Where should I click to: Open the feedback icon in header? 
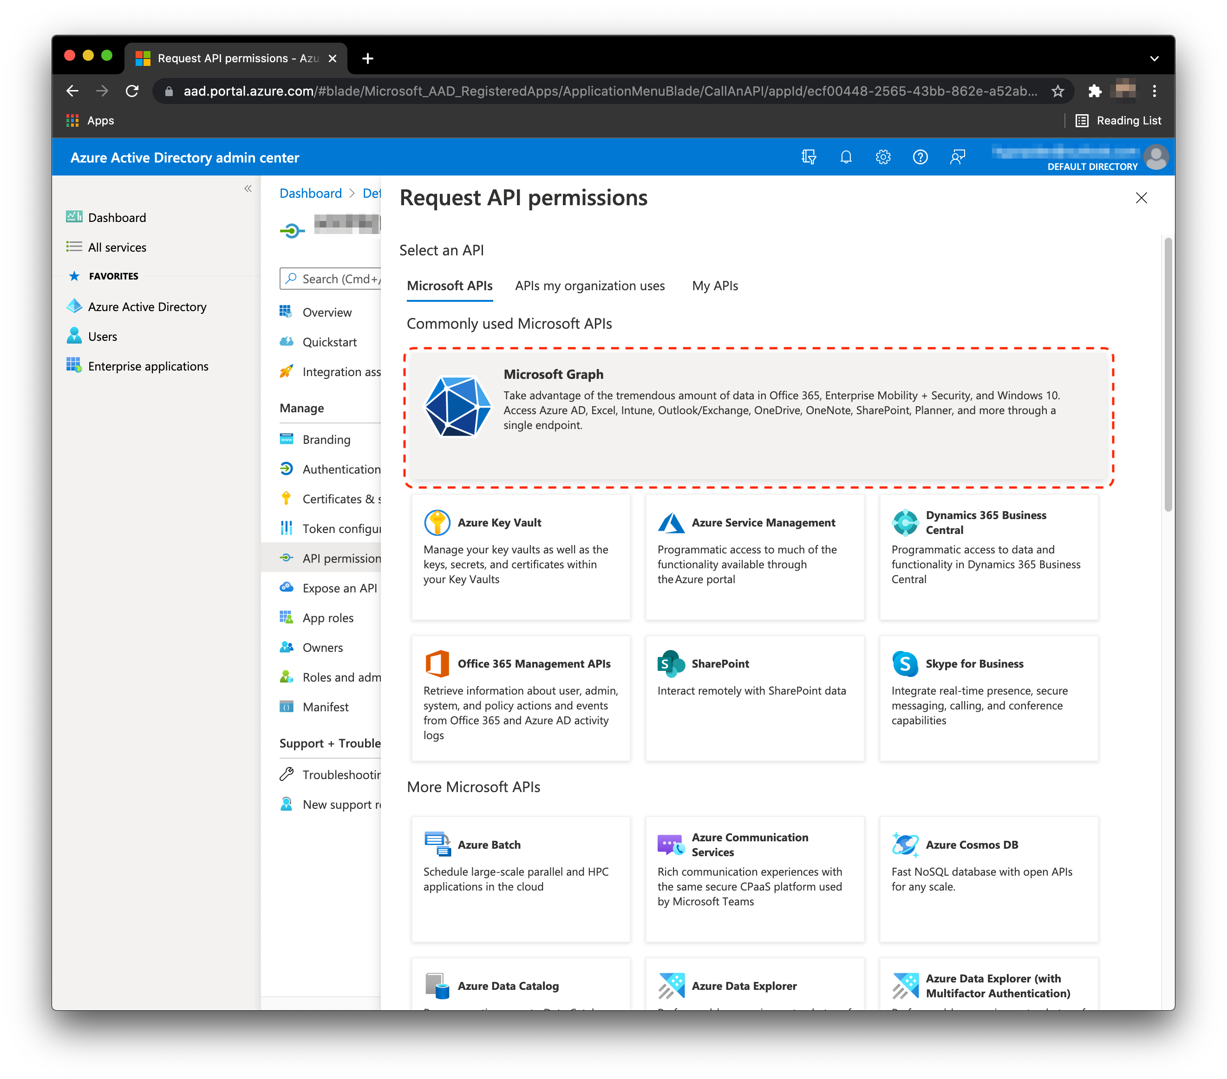tap(958, 157)
